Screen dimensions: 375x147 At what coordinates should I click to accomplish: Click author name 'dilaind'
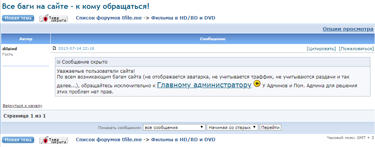[10, 49]
